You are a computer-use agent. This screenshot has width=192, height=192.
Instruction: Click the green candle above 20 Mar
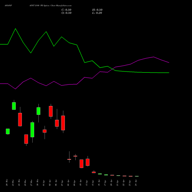[8, 131]
